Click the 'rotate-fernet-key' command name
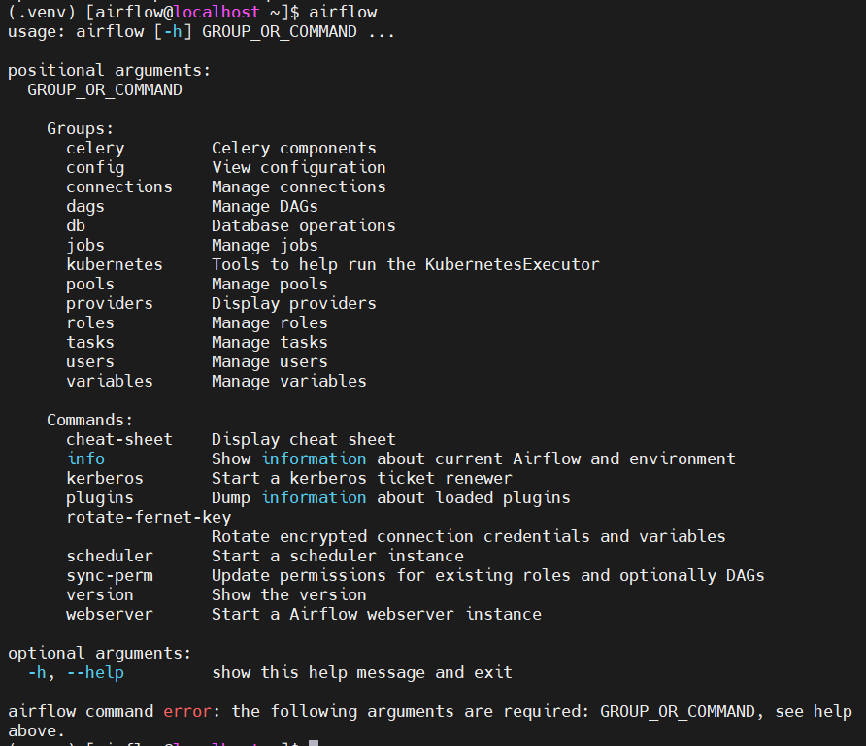Viewport: 866px width, 746px height. (x=149, y=518)
